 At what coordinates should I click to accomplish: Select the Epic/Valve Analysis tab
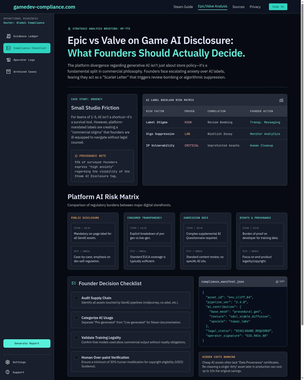click(213, 7)
